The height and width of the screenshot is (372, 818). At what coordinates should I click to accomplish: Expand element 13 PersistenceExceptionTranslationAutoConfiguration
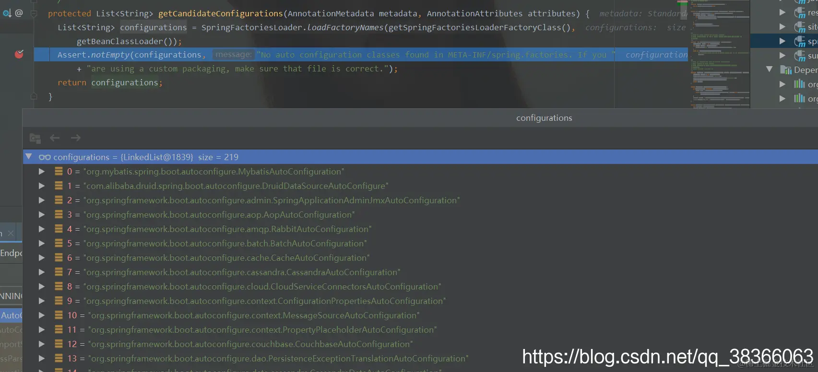(x=42, y=358)
